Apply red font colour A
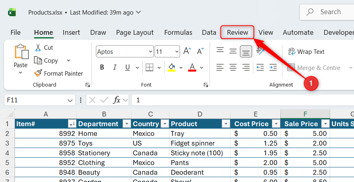This screenshot has height=182, width=354. tap(192, 67)
